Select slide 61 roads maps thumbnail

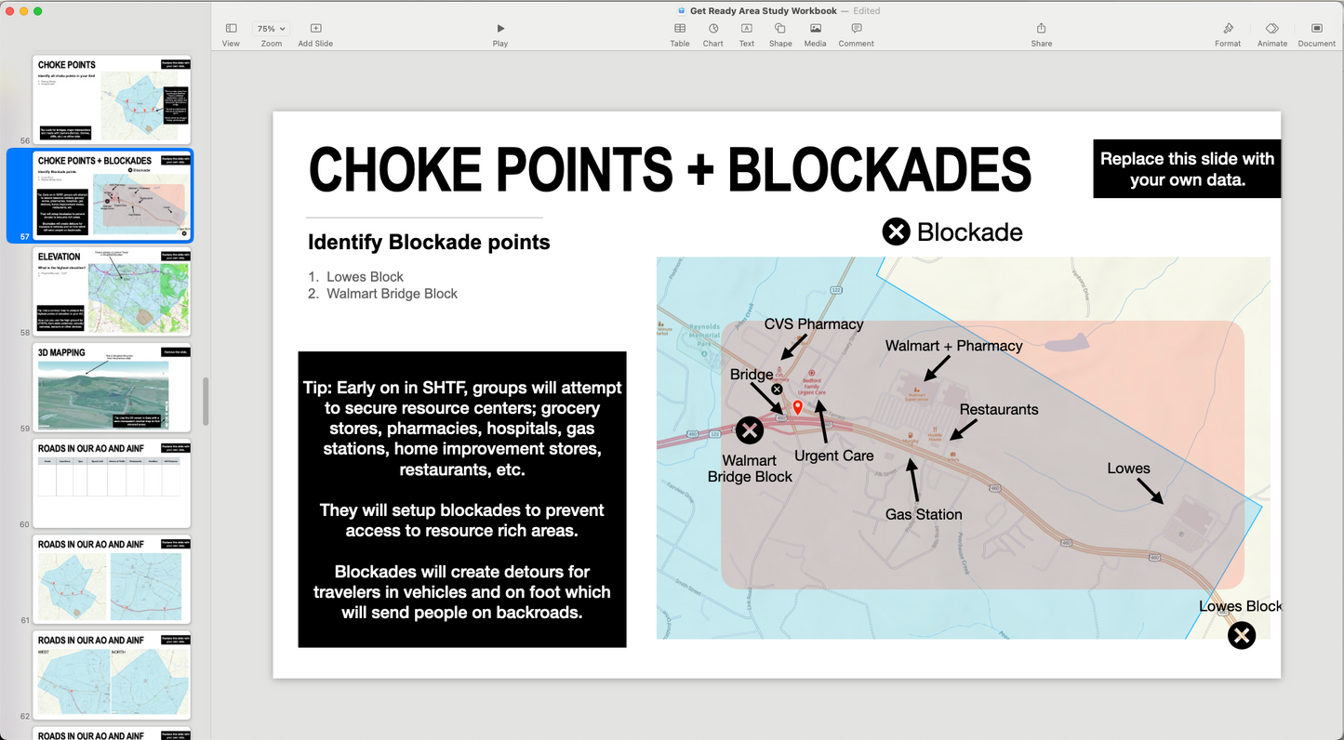(112, 579)
